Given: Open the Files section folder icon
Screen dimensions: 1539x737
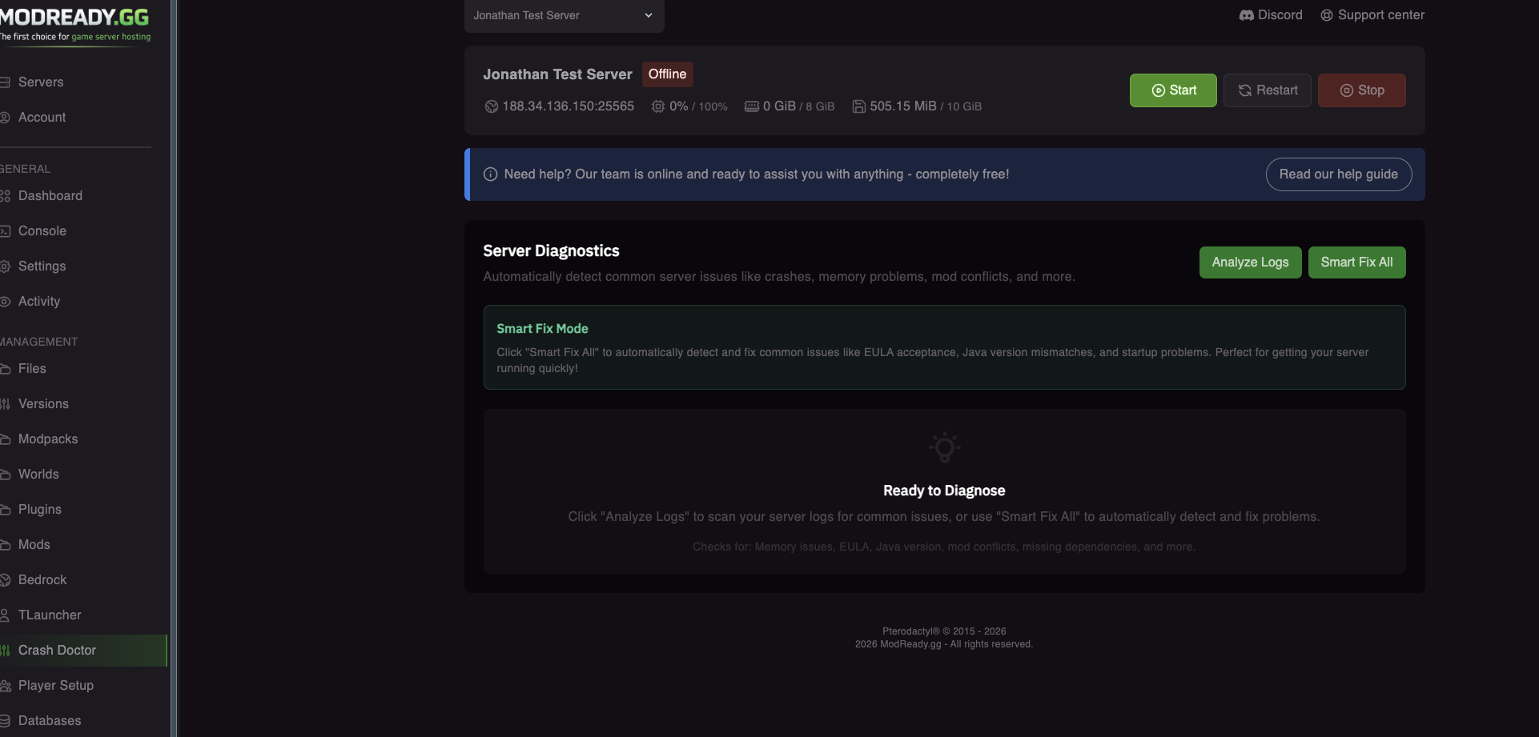Looking at the screenshot, I should pyautogui.click(x=6, y=368).
